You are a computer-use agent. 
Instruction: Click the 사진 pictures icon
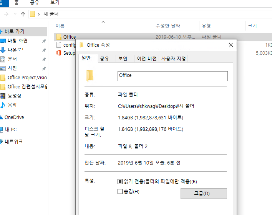(3, 68)
